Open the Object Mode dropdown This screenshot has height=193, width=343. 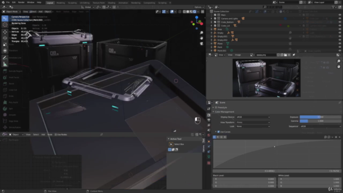coord(12,12)
